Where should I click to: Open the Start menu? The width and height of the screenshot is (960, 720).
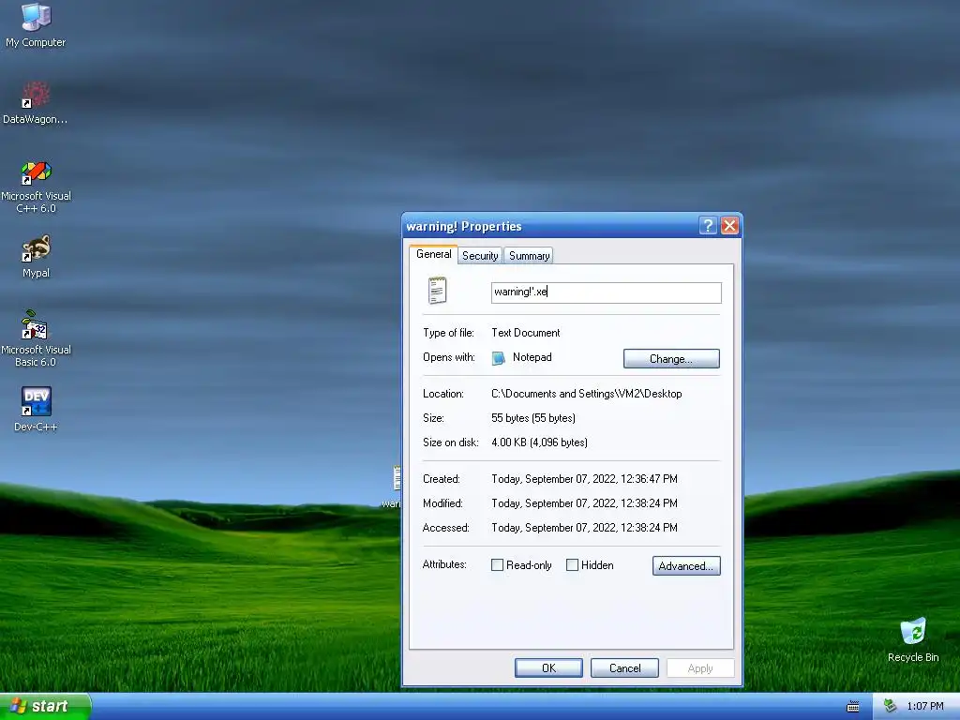[45, 706]
